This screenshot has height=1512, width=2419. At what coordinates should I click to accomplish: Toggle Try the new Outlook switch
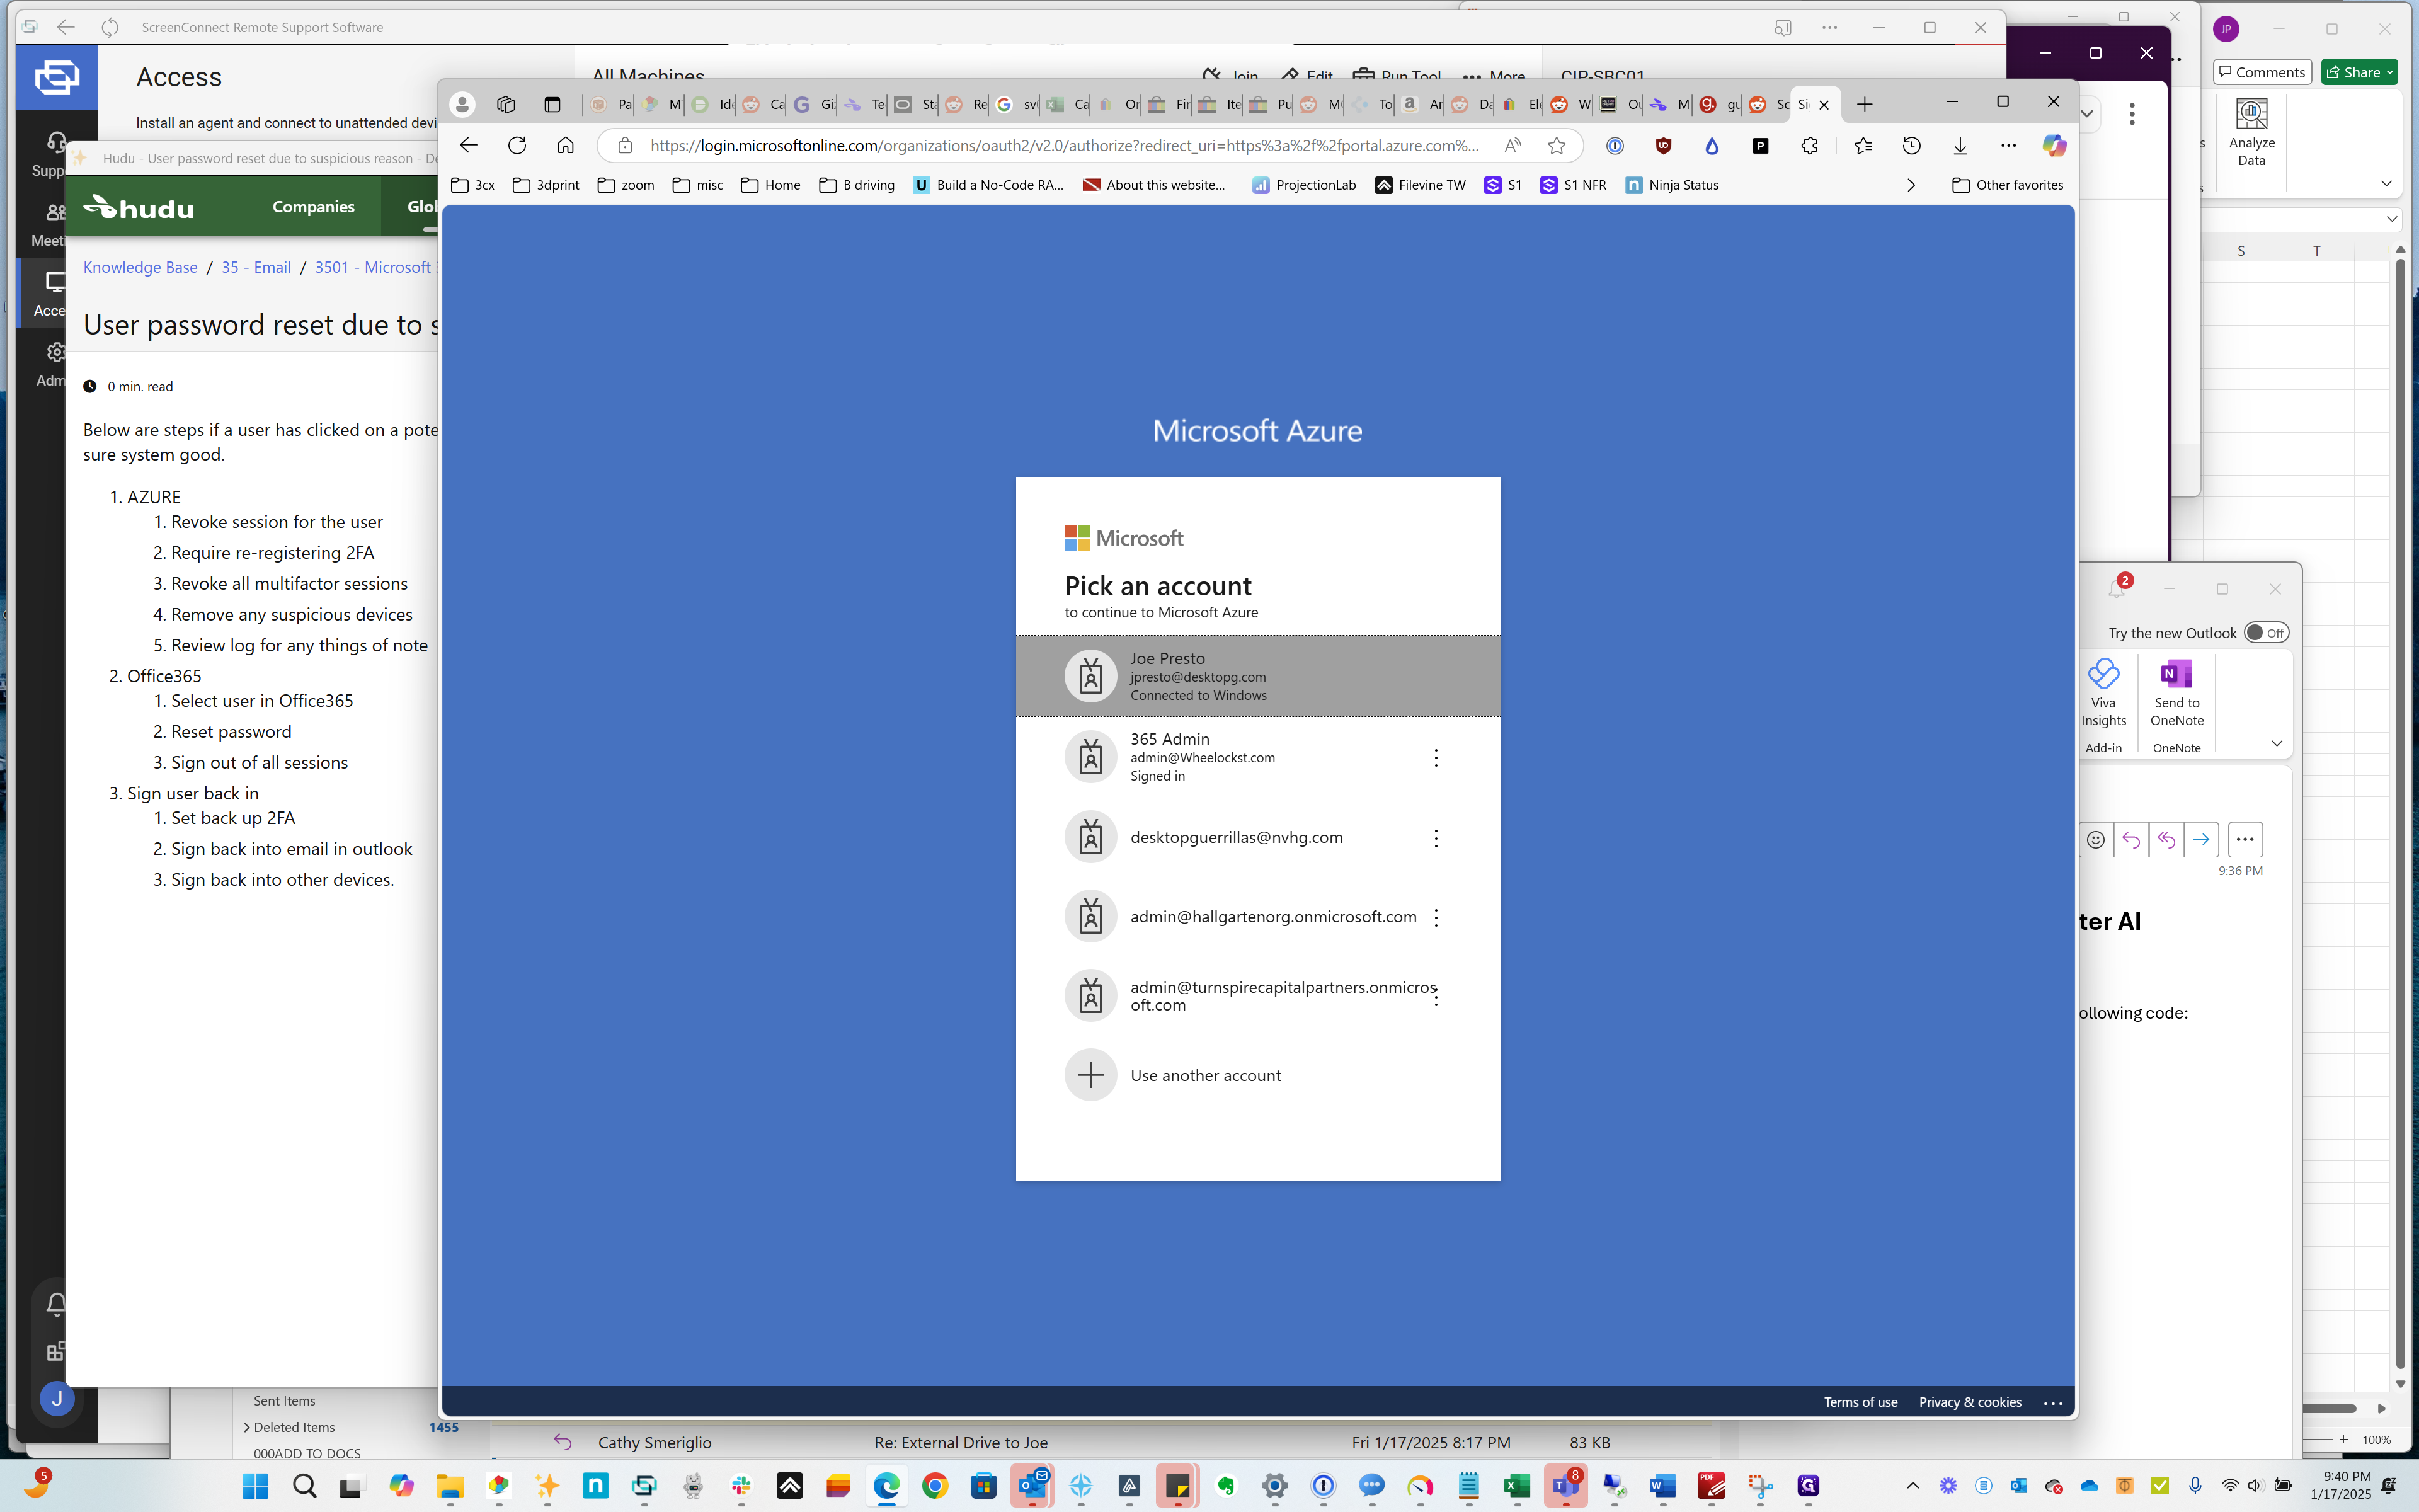[2265, 633]
